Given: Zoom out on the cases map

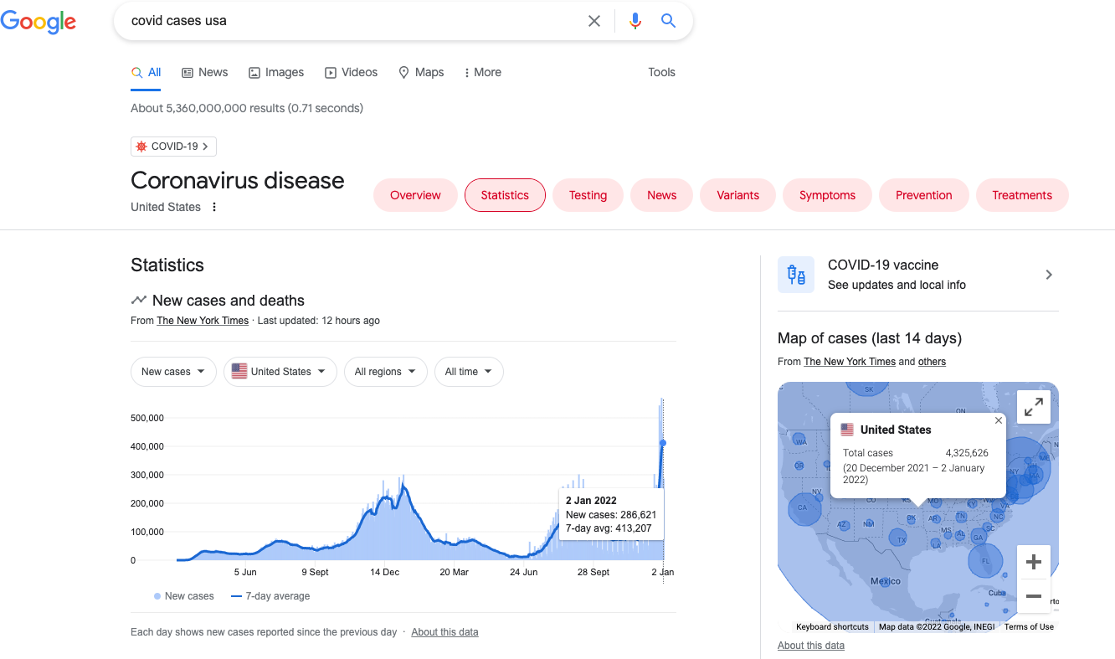Looking at the screenshot, I should [1034, 596].
